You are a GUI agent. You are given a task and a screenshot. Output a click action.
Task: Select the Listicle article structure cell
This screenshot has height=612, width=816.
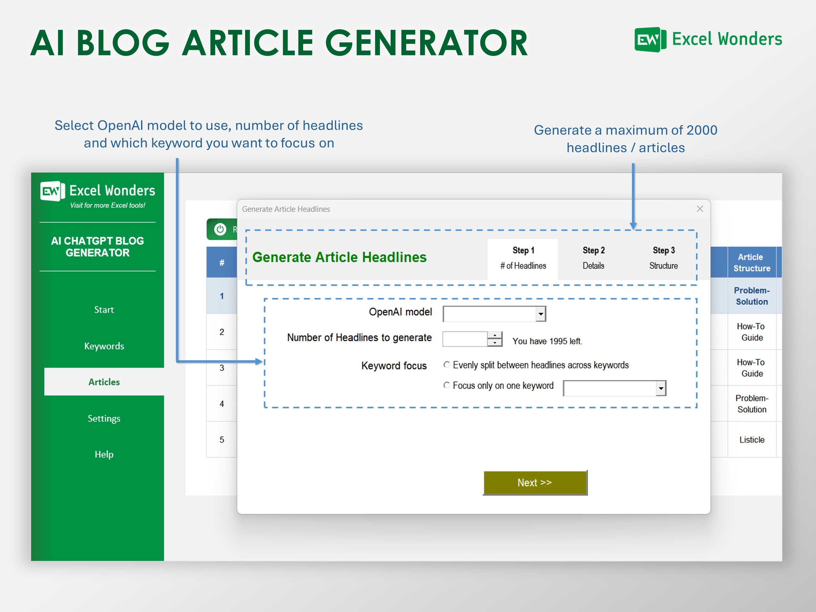(752, 439)
